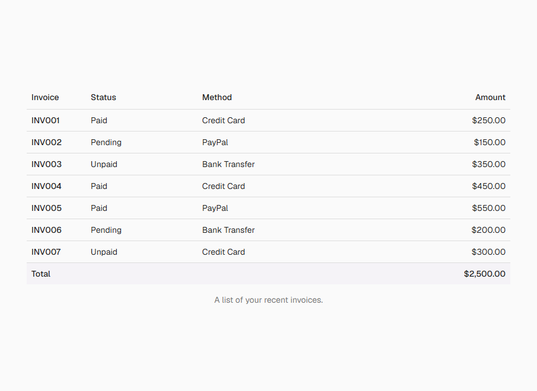Select the $550.00 amount cell
The height and width of the screenshot is (391, 537).
[x=489, y=208]
